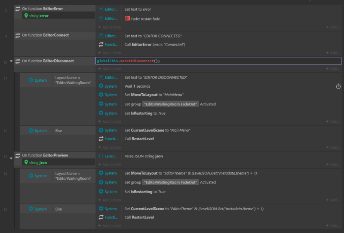Collapse event 10 EditorDisconnect sub-events
The image size is (344, 233).
point(11,61)
